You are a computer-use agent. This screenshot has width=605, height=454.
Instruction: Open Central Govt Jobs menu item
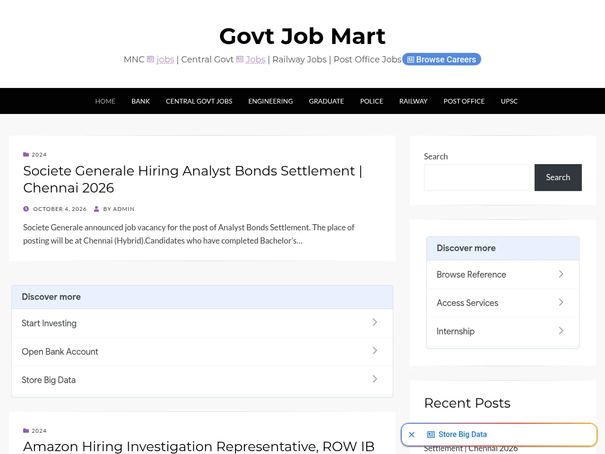click(x=199, y=101)
